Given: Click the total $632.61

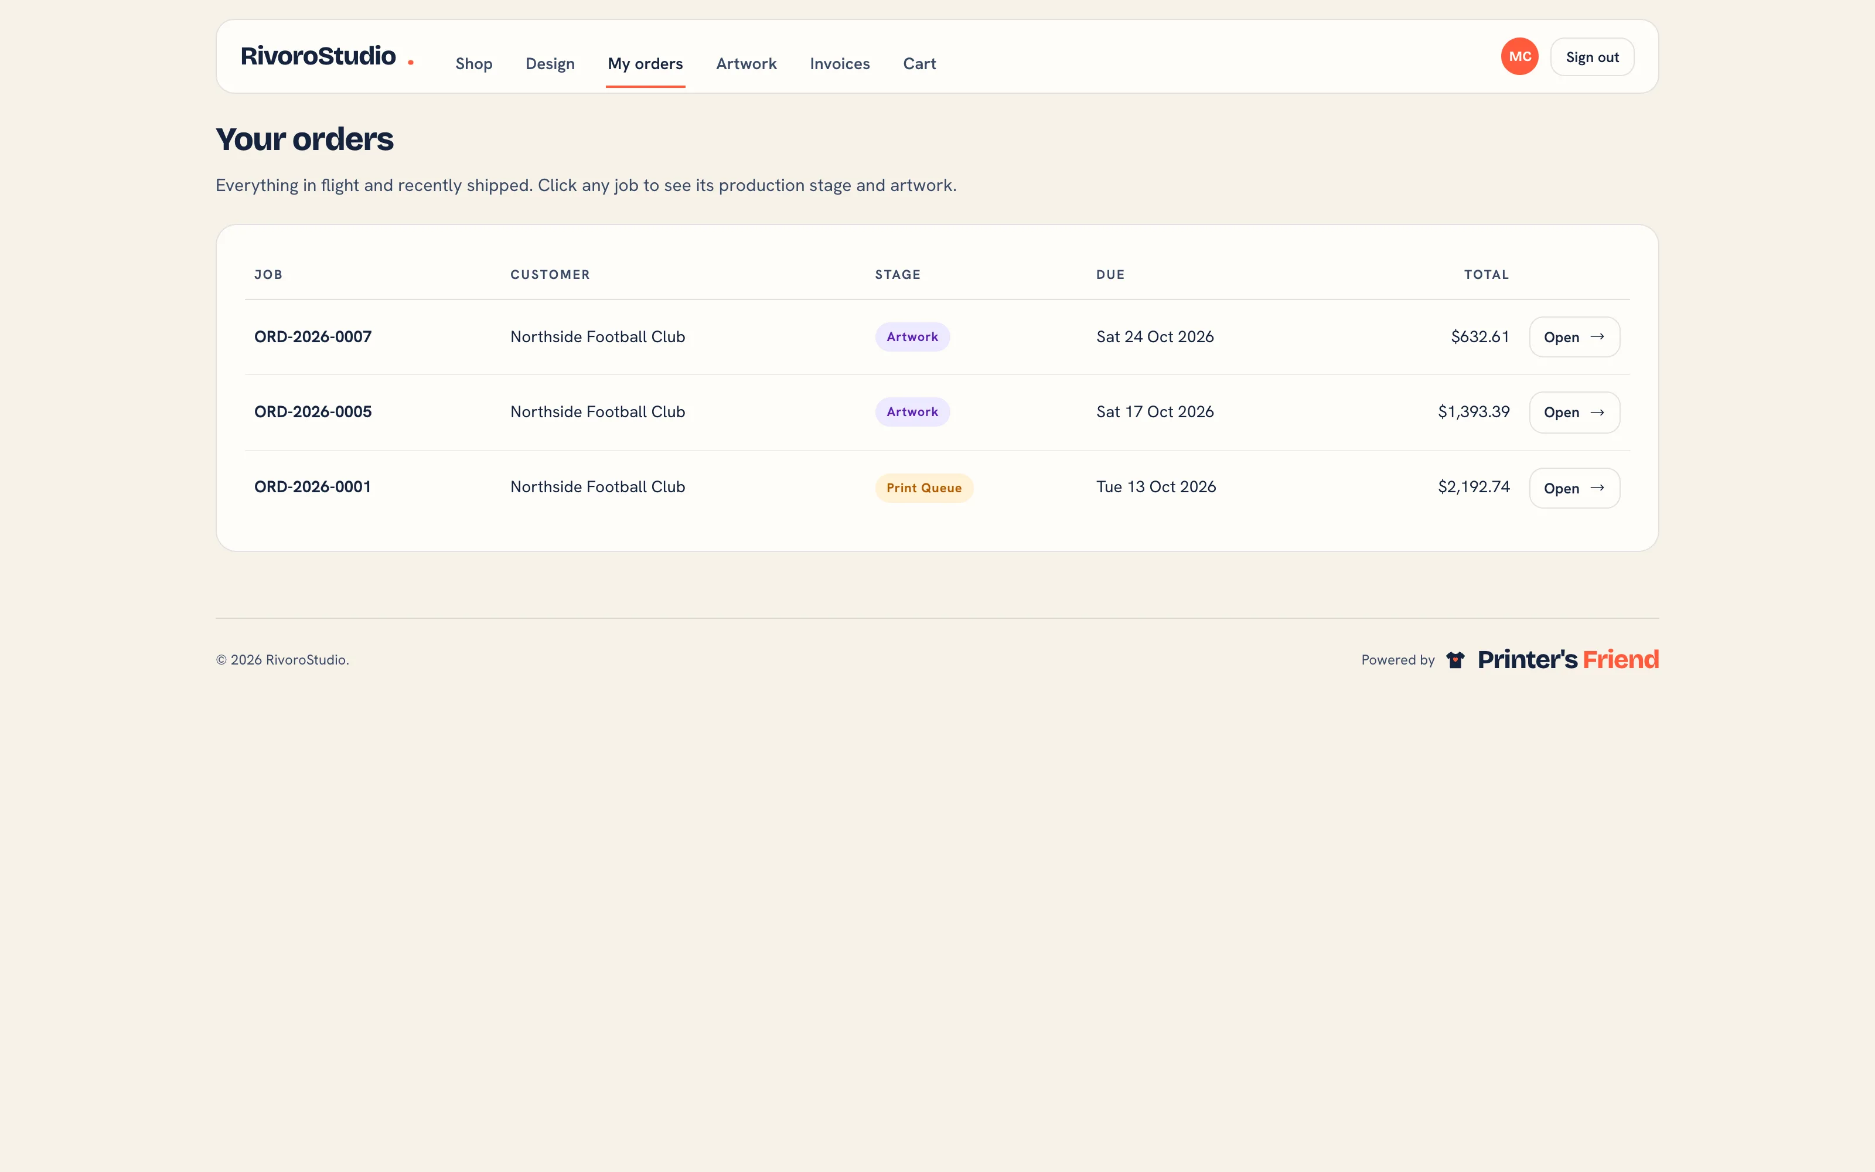Looking at the screenshot, I should pyautogui.click(x=1481, y=337).
